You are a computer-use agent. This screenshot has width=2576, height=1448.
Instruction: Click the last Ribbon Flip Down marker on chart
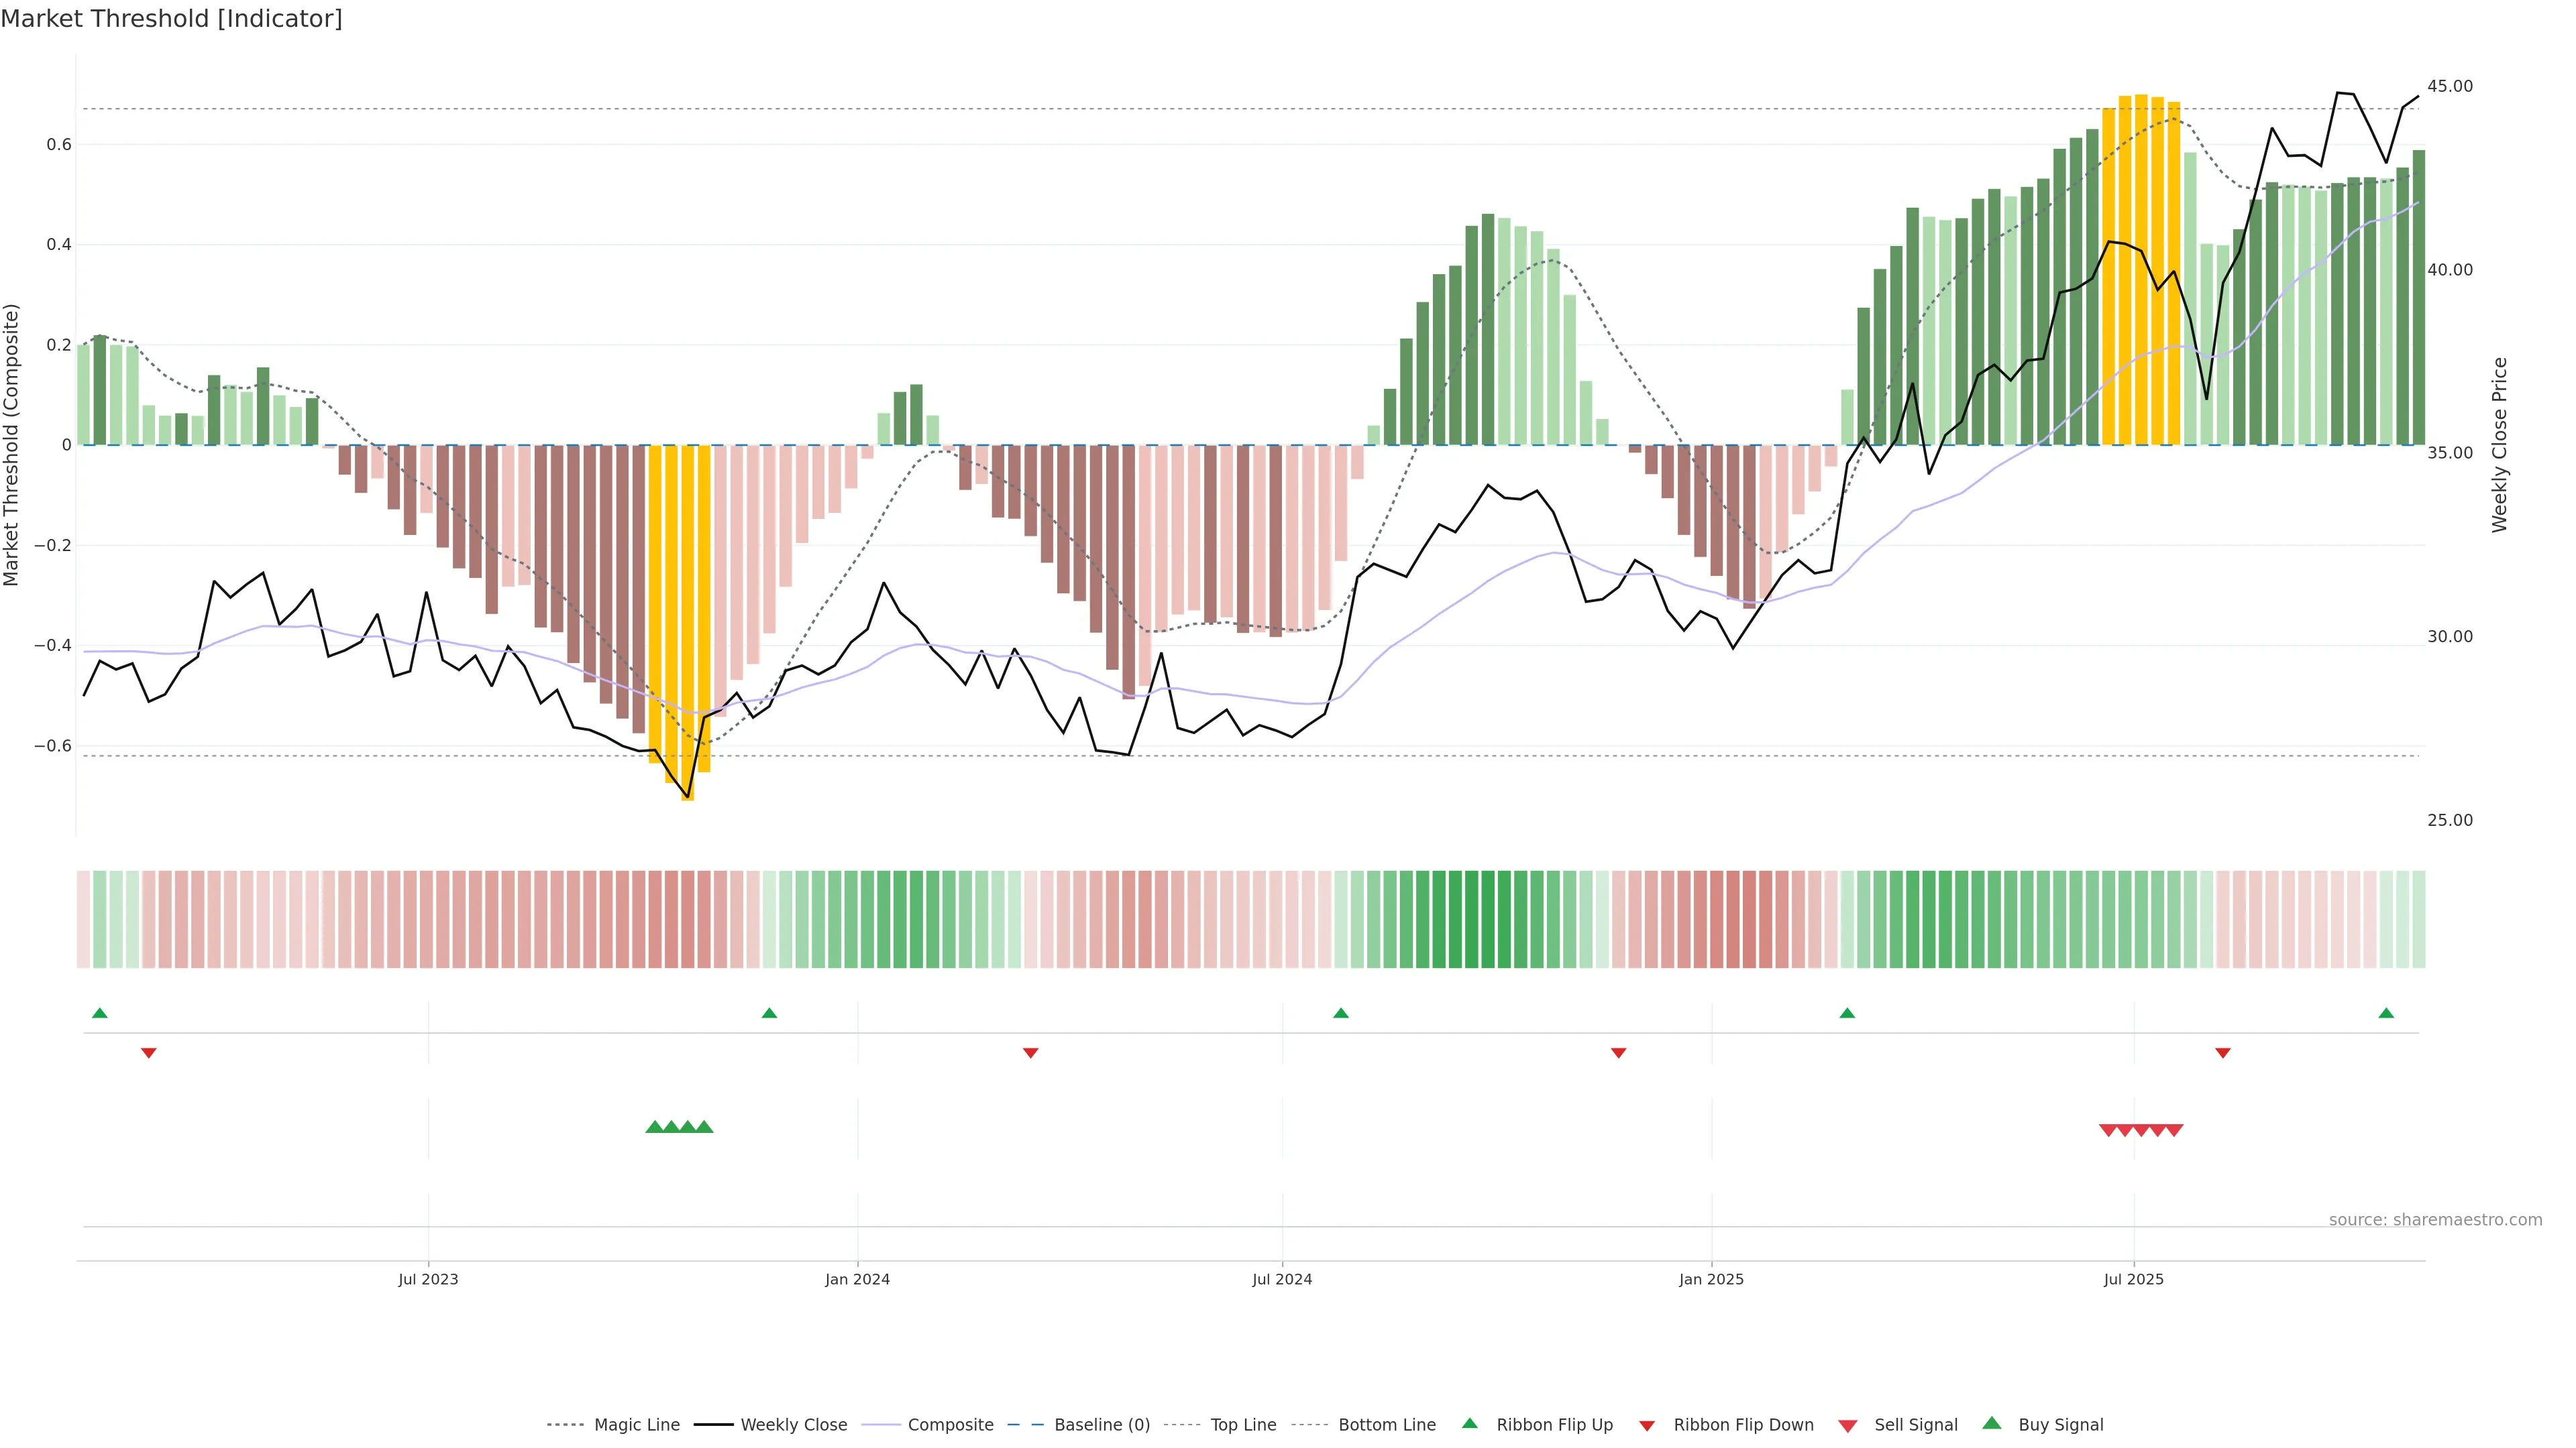click(x=2223, y=1052)
